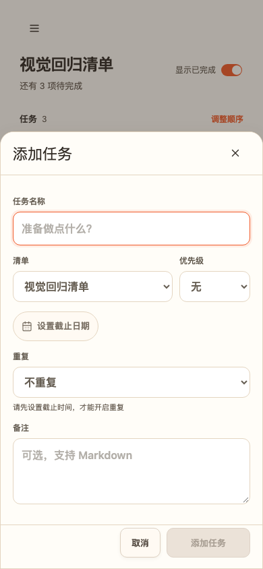Toggle the 显示已完成 switch
The image size is (263, 569).
[x=231, y=70]
